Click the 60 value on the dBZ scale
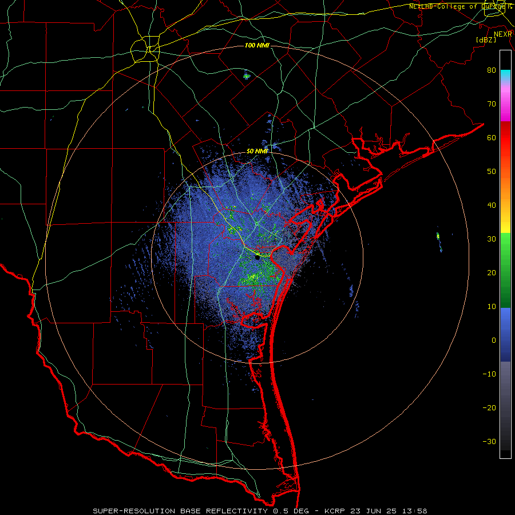Image resolution: width=515 pixels, height=515 pixels. click(492, 137)
